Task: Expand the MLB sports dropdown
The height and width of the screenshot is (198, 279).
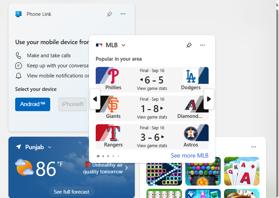Action: pyautogui.click(x=123, y=45)
